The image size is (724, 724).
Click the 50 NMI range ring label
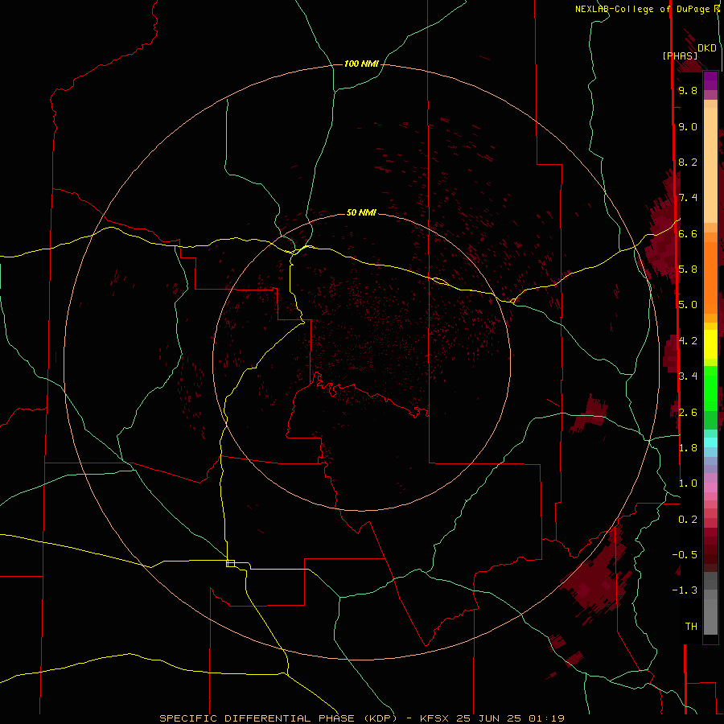(x=361, y=212)
